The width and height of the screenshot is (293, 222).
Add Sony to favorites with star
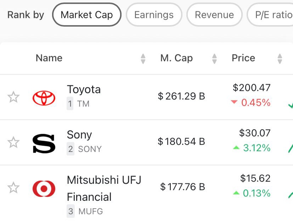coord(13,142)
